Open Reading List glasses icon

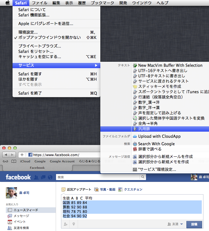click(x=6, y=161)
